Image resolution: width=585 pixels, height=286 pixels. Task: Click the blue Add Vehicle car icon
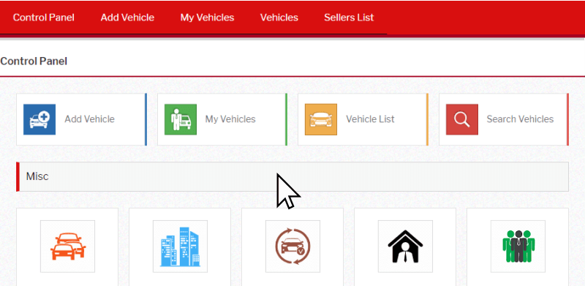coord(39,119)
